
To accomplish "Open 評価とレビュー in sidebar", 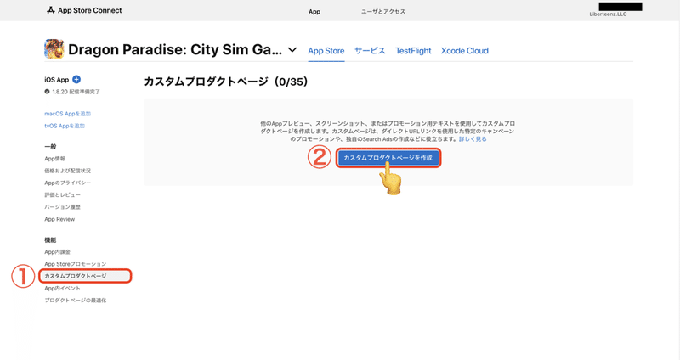I will click(x=62, y=195).
